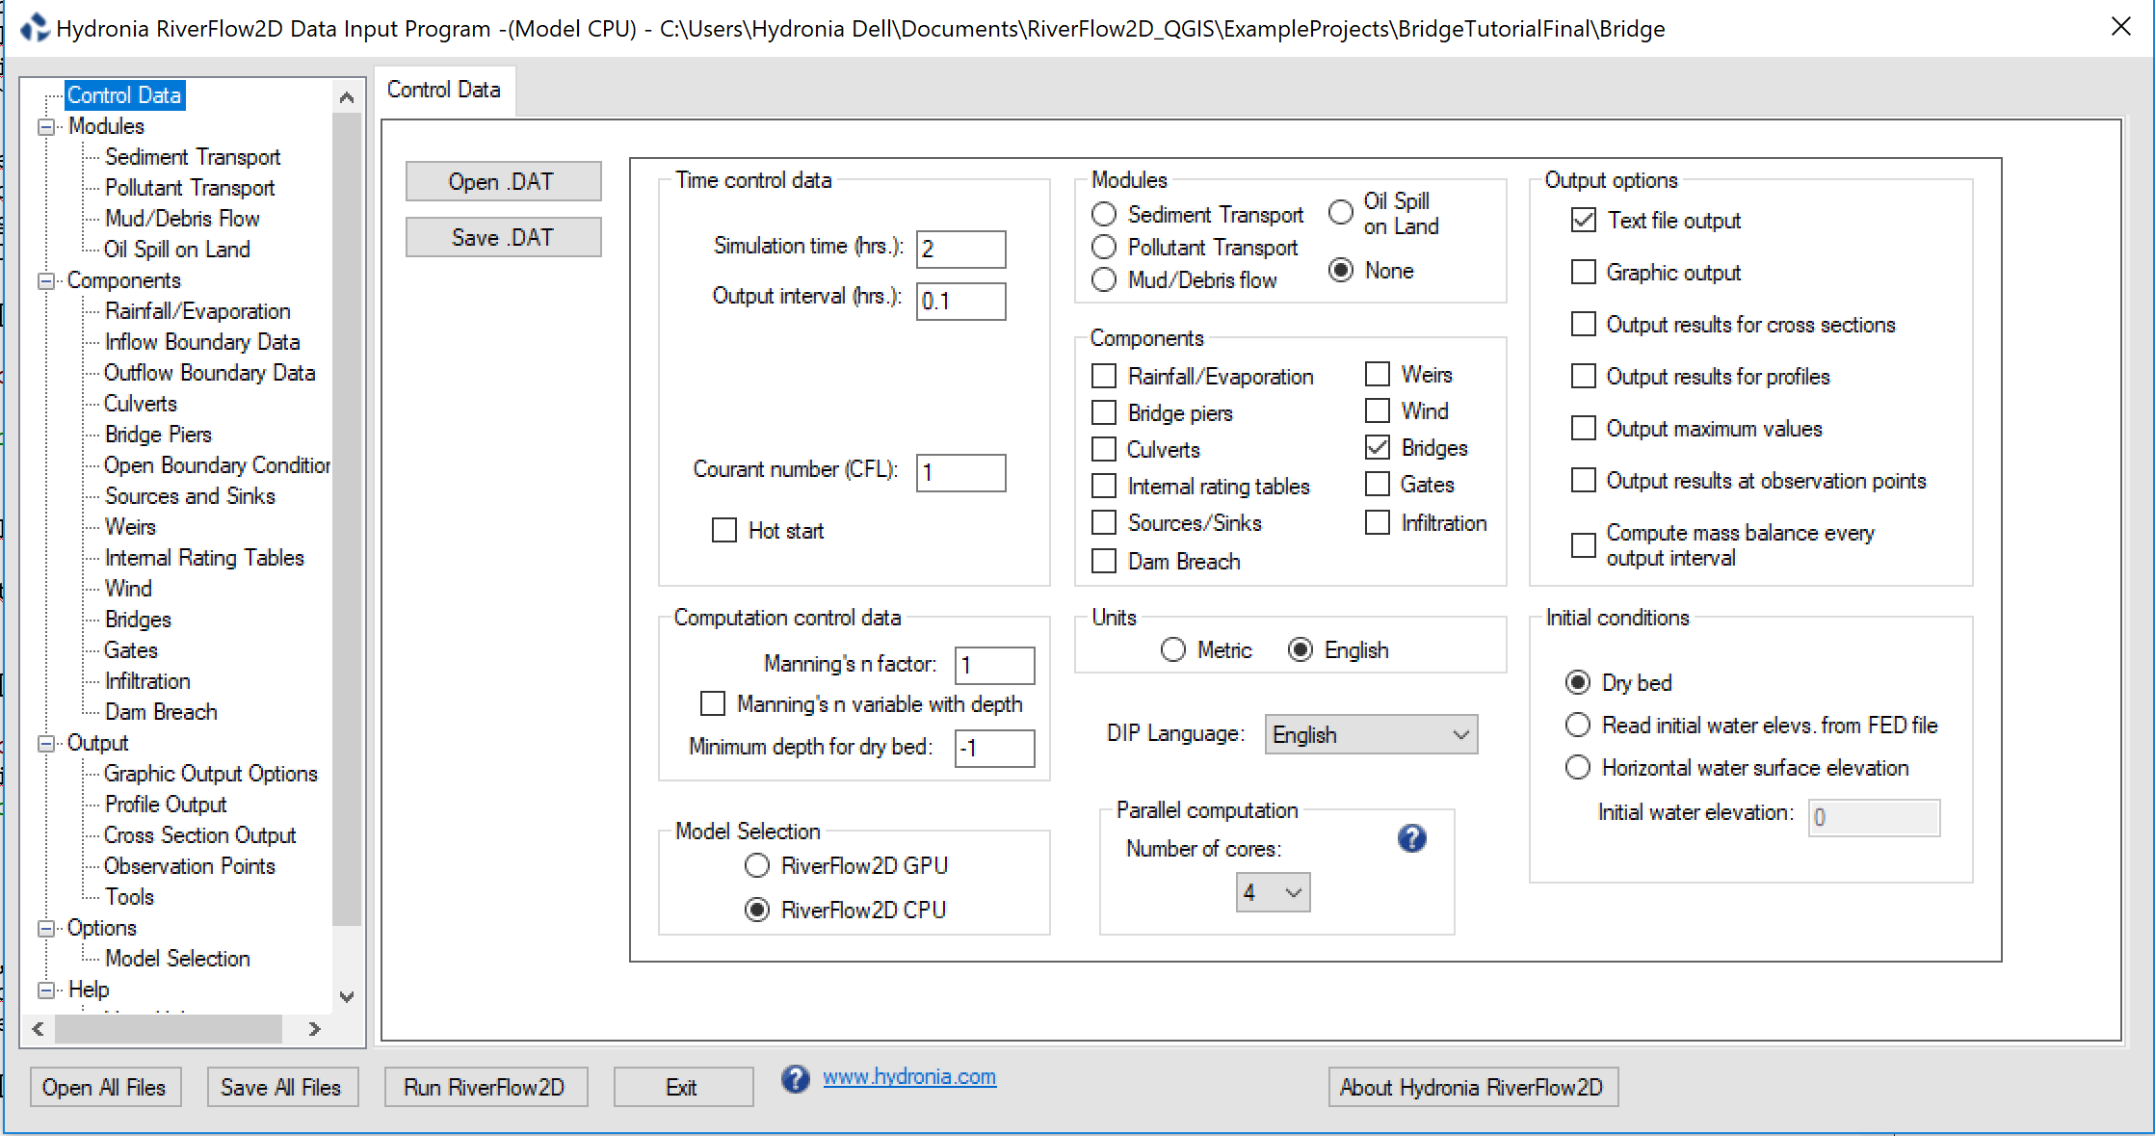The width and height of the screenshot is (2155, 1136).
Task: Click the blue help icon in Parallel computation
Action: point(1411,838)
